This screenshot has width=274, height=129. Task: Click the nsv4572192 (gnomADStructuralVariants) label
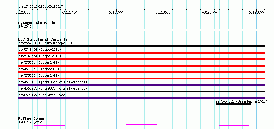(53, 82)
